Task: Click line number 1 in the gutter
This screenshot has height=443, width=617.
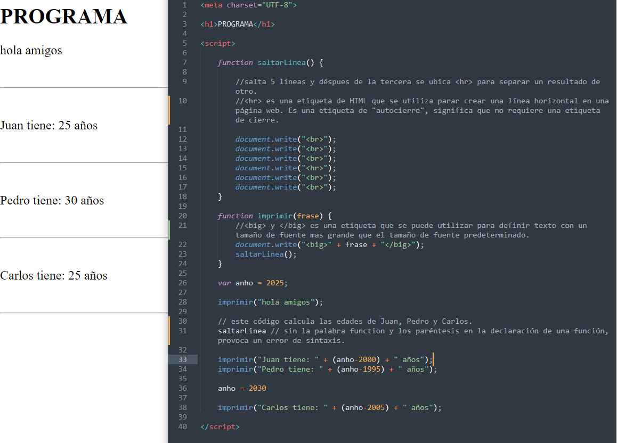Action: tap(184, 5)
